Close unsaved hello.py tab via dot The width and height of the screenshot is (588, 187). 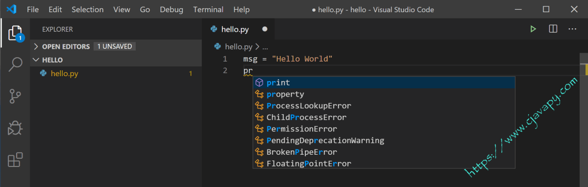[x=265, y=29]
